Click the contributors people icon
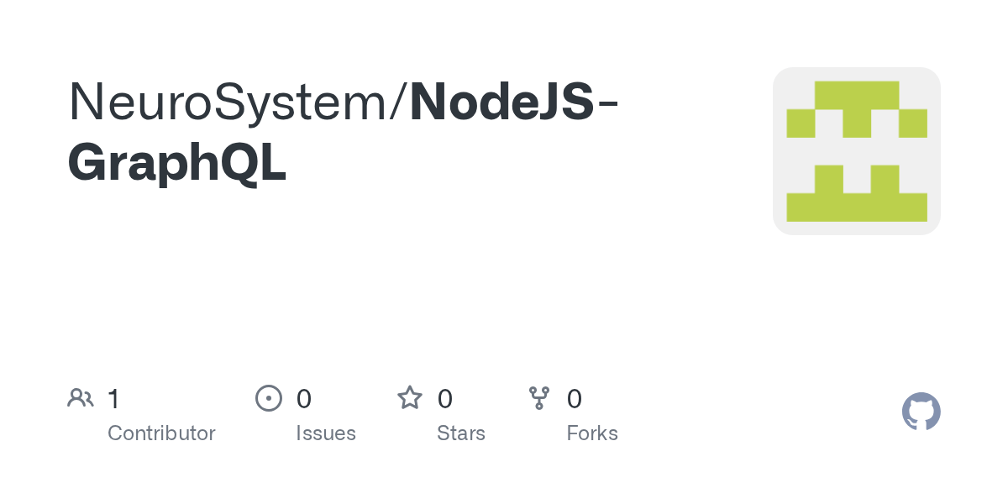 81,398
